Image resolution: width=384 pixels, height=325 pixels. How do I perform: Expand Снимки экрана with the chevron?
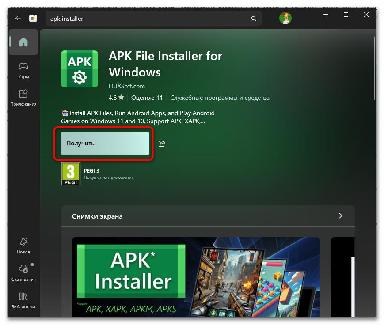click(340, 216)
